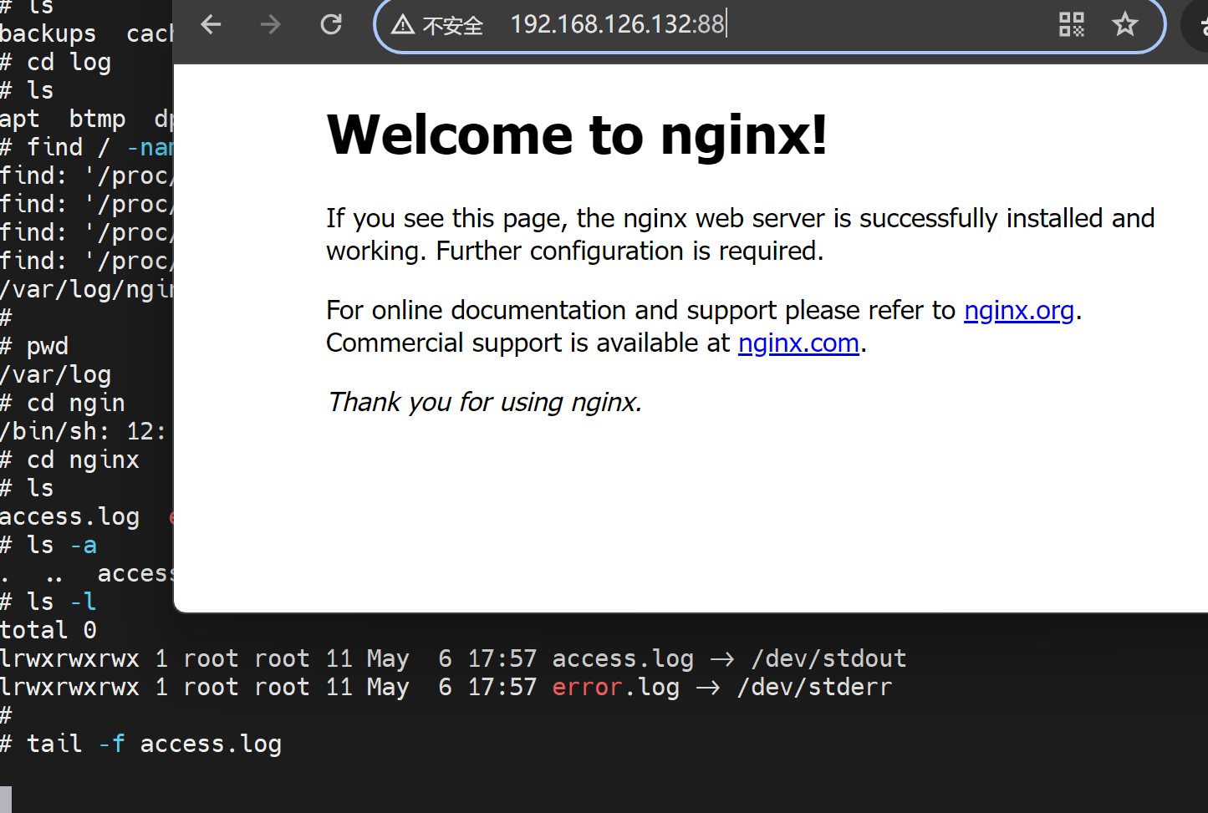Click the red "error" filename text
1208x813 pixels.
[x=587, y=687]
